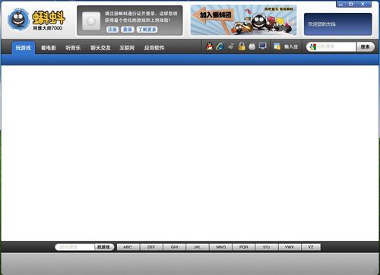Viewport: 380px width, 275px height.
Task: Open the 听音乐 tab
Action: 73,48
